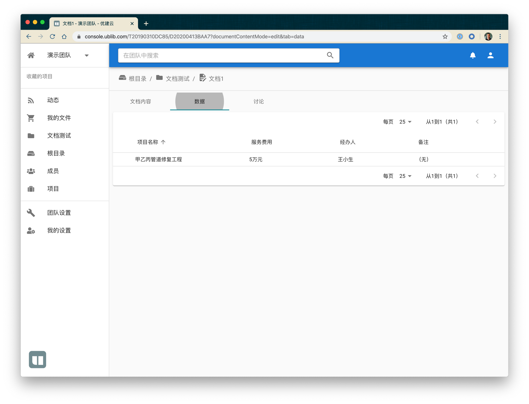Click the 优建云 logo at sidebar bottom
The height and width of the screenshot is (404, 529).
point(38,359)
